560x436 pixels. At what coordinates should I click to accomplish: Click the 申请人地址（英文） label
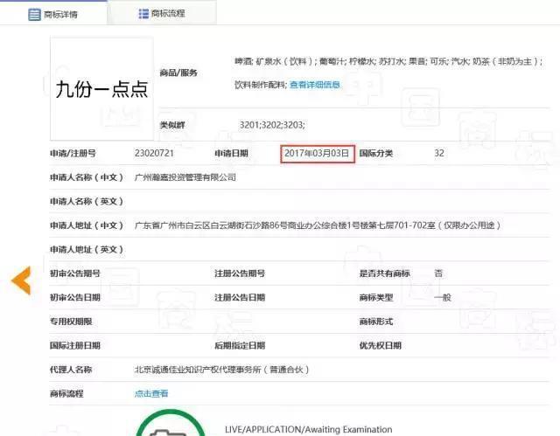pos(87,250)
